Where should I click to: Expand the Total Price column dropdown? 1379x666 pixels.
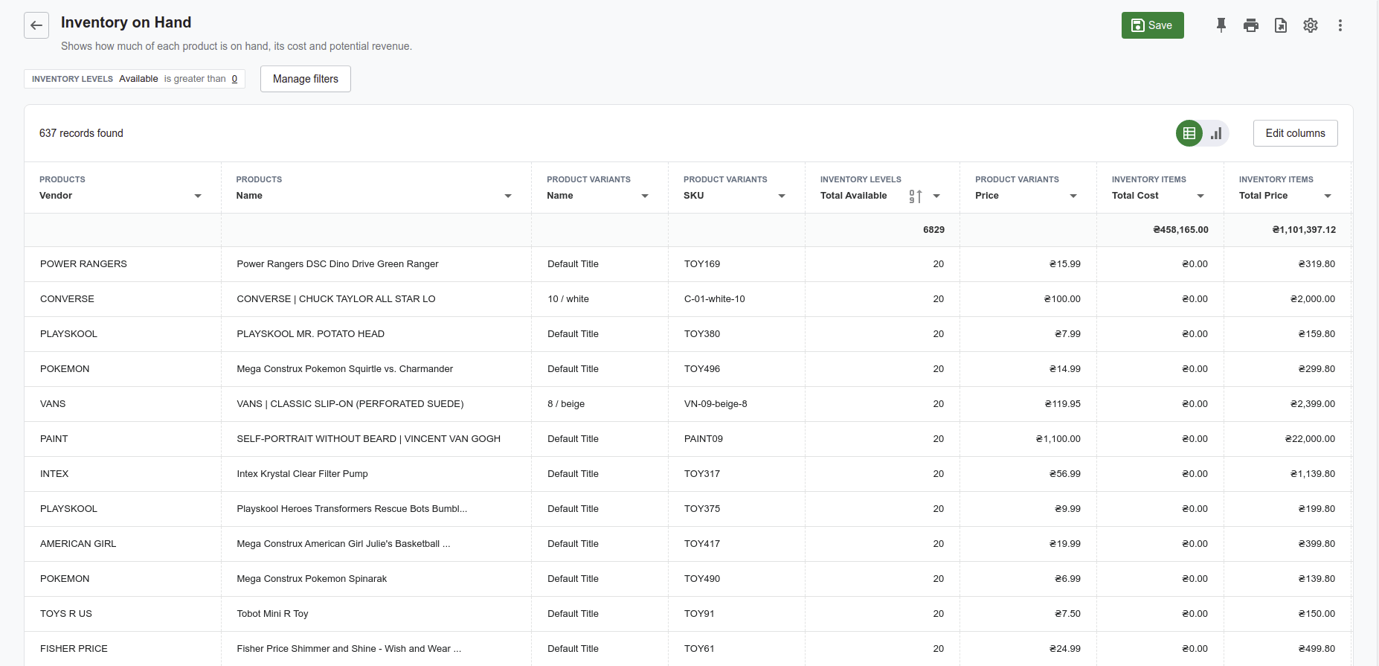tap(1328, 196)
